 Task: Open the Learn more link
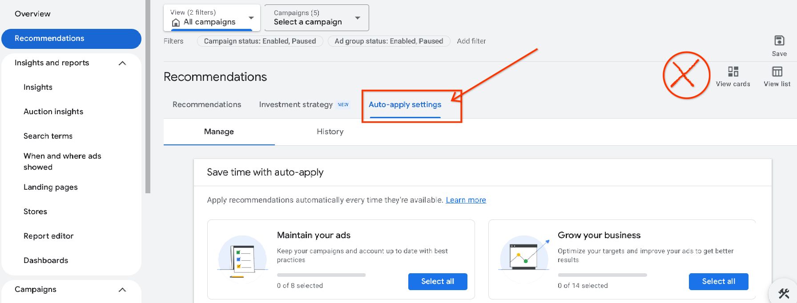click(x=466, y=200)
